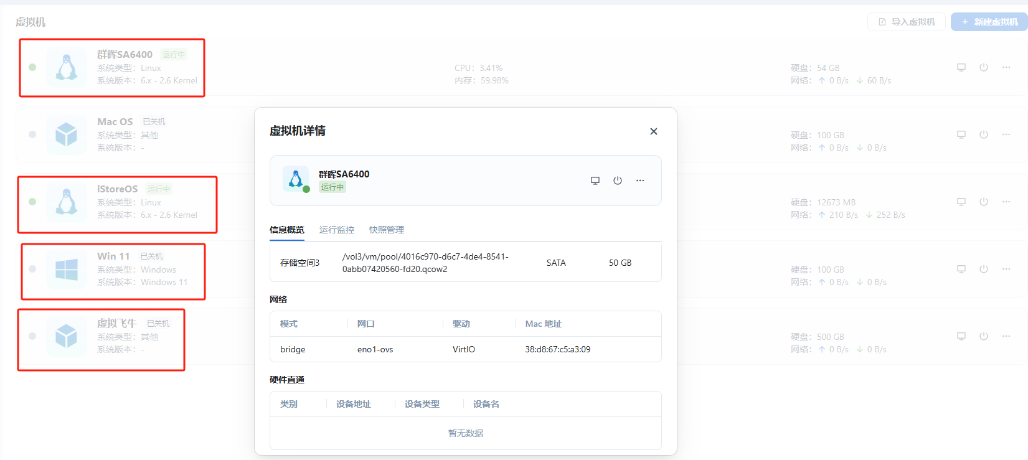The image size is (1028, 460).
Task: Click power icon in the details dialog
Action: point(618,181)
